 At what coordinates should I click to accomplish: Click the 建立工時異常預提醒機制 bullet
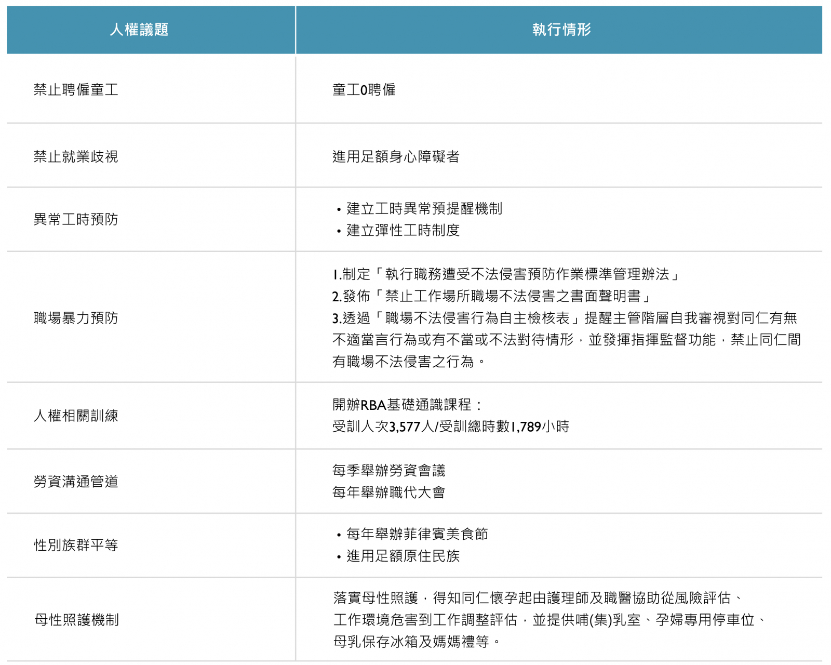[424, 209]
